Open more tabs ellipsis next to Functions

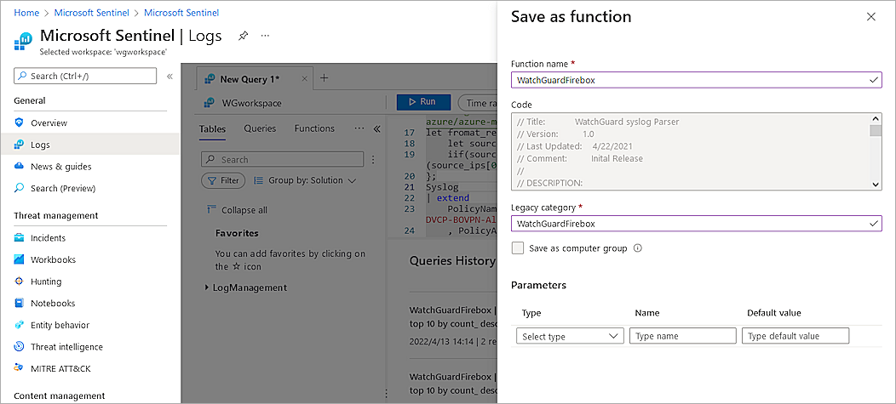coord(359,128)
